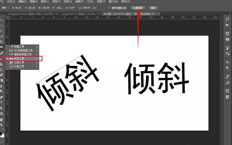Open the Character panel (A) icon
232x145 pixels.
227,62
